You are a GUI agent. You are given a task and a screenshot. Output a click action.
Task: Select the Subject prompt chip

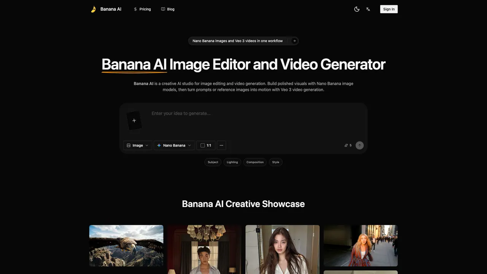tap(213, 162)
